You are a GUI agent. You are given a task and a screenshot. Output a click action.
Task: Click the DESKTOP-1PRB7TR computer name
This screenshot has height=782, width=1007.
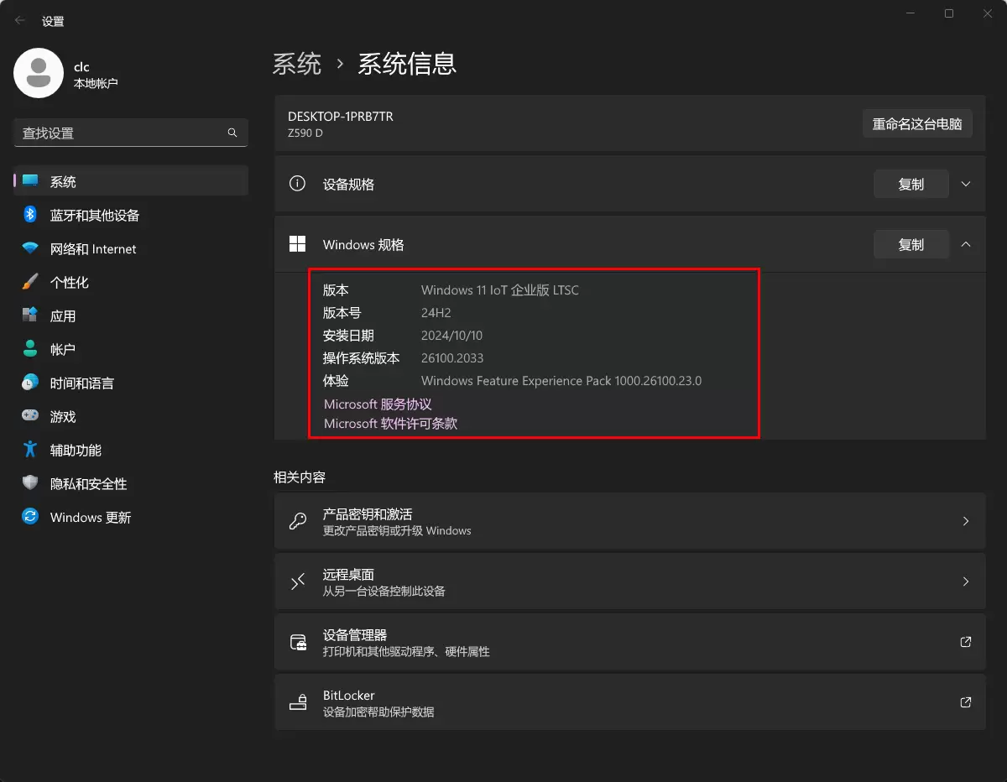click(341, 117)
